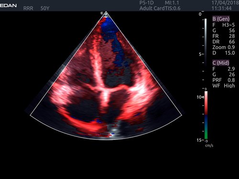Screen dimensions: 239x179
Task: Click frame rate value 28
Action: coord(232,36)
